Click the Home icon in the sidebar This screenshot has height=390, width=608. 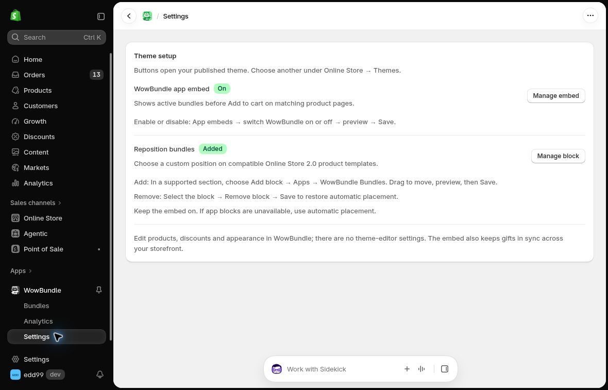(15, 59)
